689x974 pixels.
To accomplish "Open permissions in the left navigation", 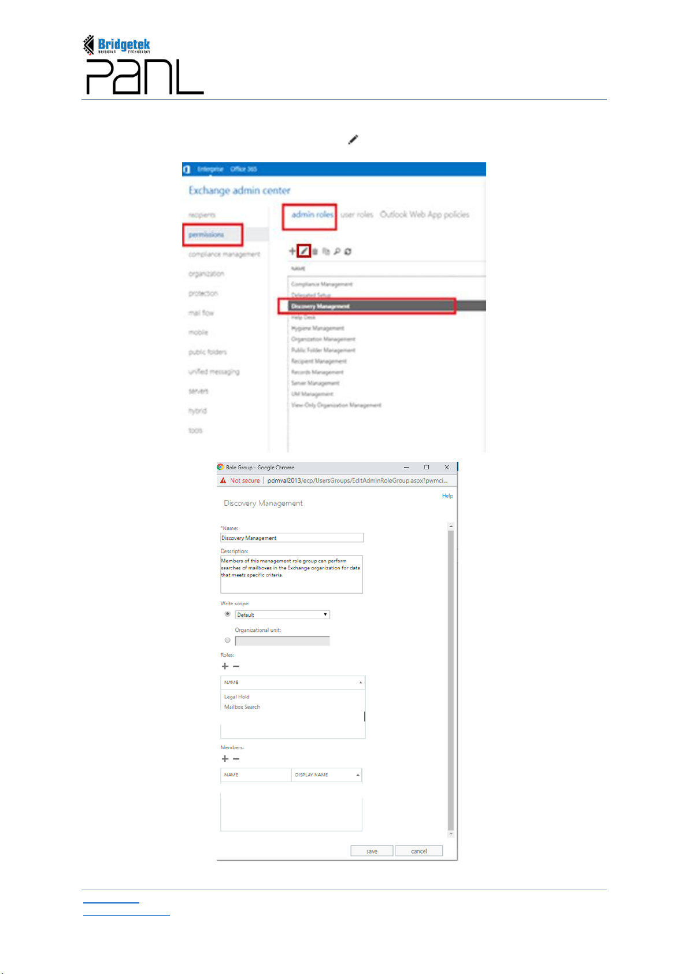I will tap(206, 235).
